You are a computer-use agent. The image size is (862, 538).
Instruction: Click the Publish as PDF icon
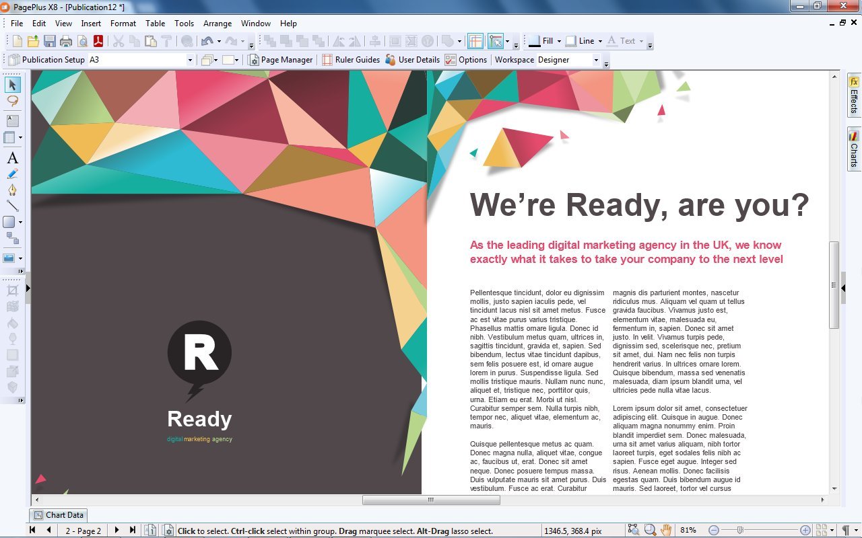click(x=98, y=41)
